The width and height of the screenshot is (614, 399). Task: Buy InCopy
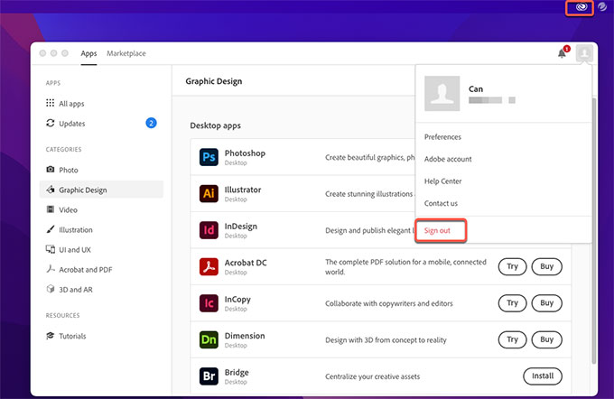[546, 302]
